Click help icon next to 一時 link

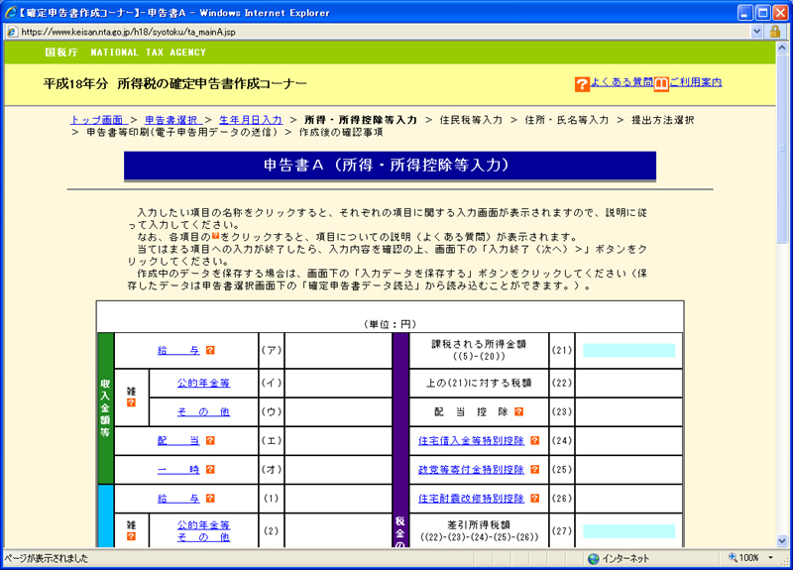210,469
